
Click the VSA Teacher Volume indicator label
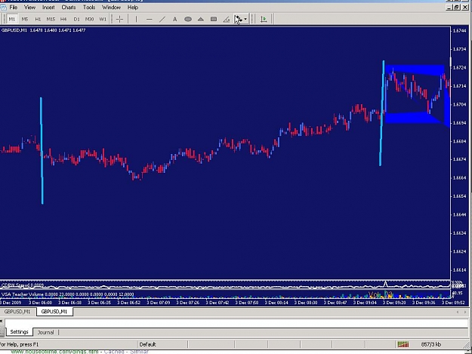click(x=67, y=294)
